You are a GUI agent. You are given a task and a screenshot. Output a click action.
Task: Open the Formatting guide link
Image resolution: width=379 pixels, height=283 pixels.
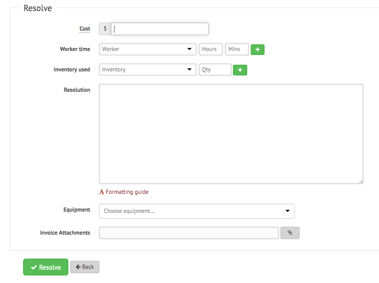(127, 192)
